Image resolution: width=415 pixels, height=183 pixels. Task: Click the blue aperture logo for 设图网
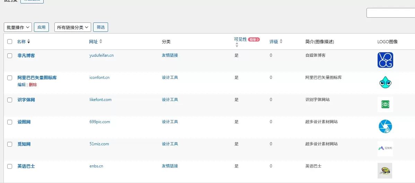pyautogui.click(x=385, y=126)
